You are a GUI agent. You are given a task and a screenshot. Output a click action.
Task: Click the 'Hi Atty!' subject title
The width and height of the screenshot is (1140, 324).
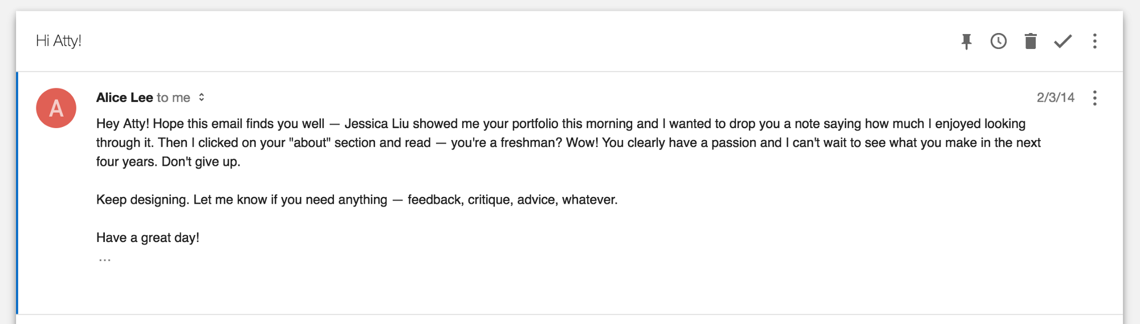(59, 41)
